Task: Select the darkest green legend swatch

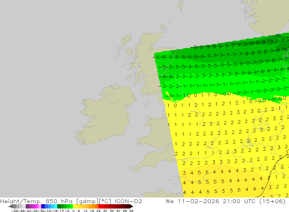Action: point(59,206)
